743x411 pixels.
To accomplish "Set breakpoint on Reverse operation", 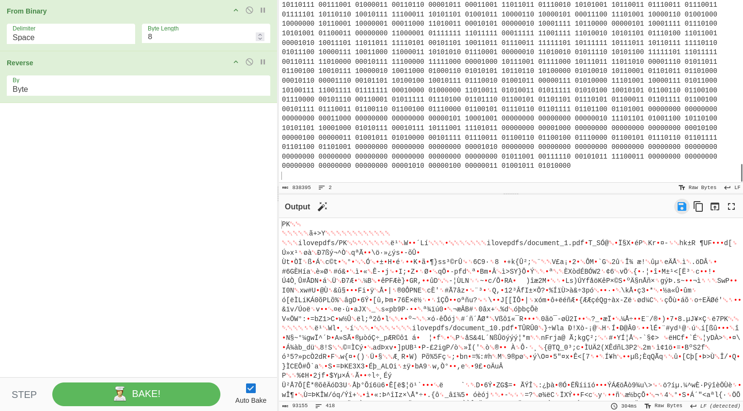I will pyautogui.click(x=263, y=62).
